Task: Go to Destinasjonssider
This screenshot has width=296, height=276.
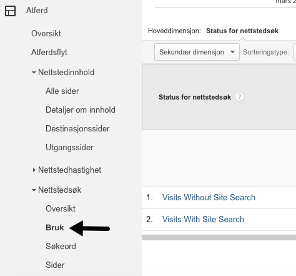Action: (77, 129)
